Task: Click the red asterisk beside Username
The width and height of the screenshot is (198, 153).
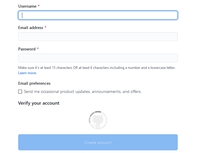Action: [39, 6]
